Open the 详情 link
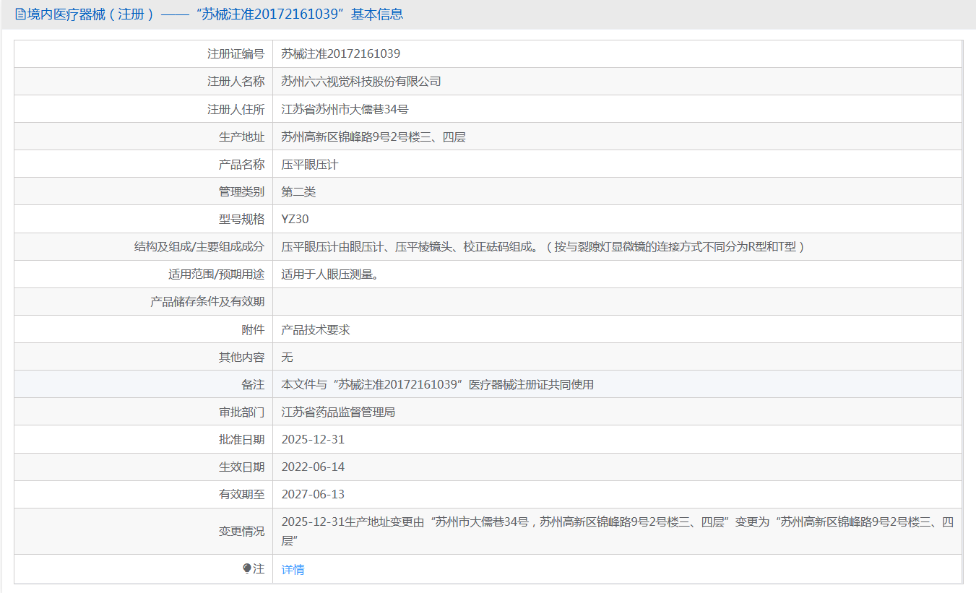This screenshot has height=593, width=976. pyautogui.click(x=293, y=569)
